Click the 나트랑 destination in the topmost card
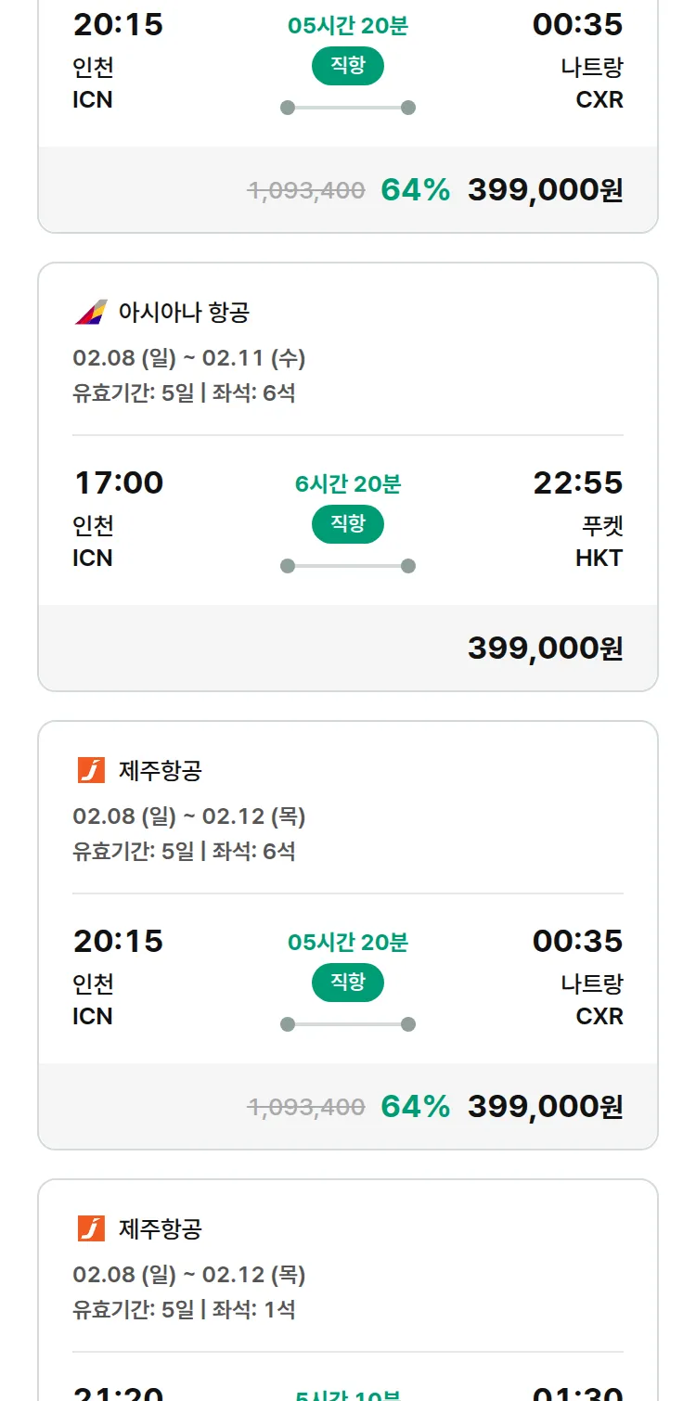The image size is (696, 1401). (592, 68)
